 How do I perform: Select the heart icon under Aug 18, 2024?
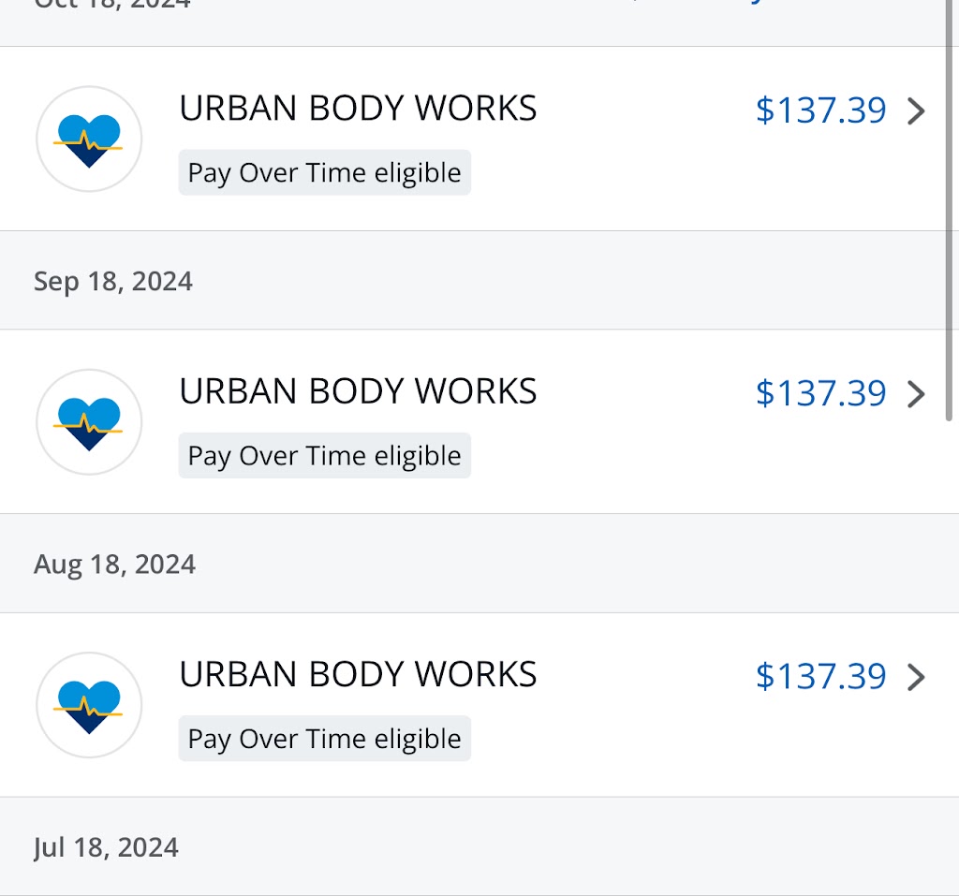(89, 705)
